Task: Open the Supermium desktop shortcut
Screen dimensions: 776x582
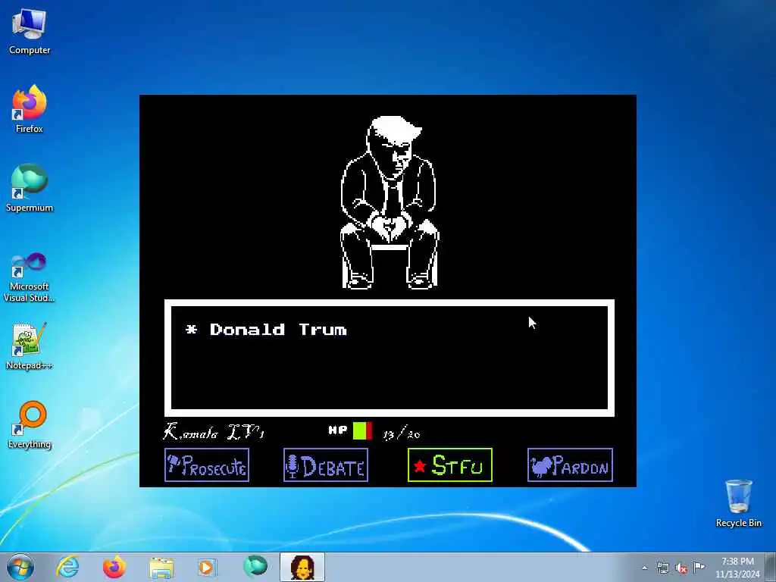Action: [30, 189]
